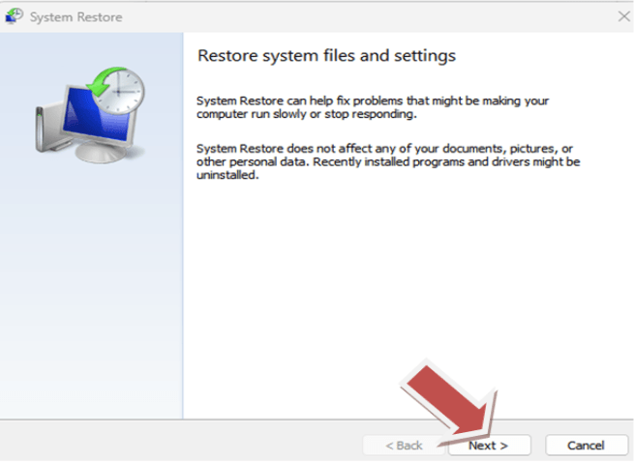Click the 'System Restore can help fix problems' paragraph
This screenshot has width=634, height=463.
tap(373, 107)
